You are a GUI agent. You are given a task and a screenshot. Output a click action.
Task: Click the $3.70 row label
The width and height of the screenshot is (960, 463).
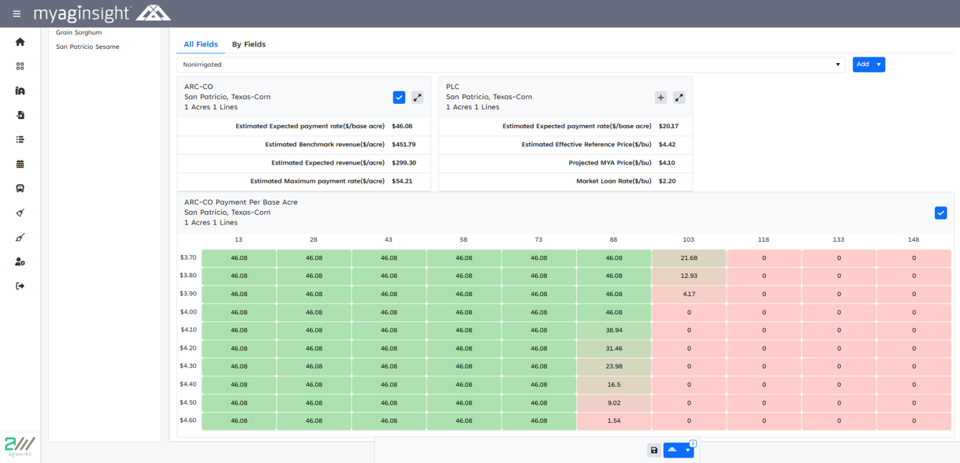coord(188,257)
